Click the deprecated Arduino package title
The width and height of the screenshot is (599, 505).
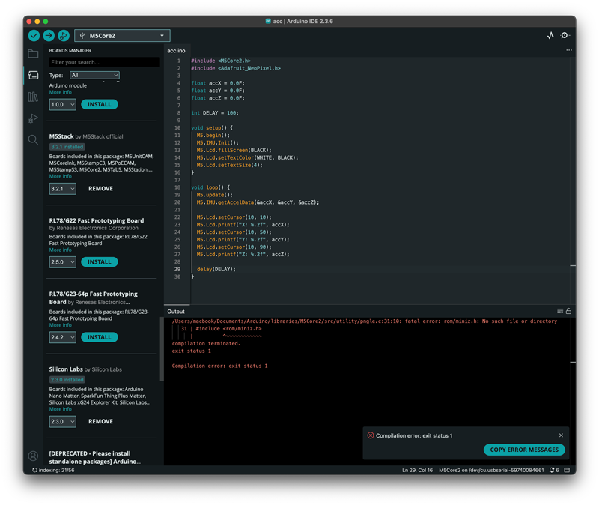(x=95, y=457)
